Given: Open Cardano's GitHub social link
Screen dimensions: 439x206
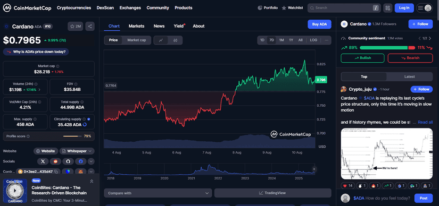Looking at the screenshot, I should [68, 161].
